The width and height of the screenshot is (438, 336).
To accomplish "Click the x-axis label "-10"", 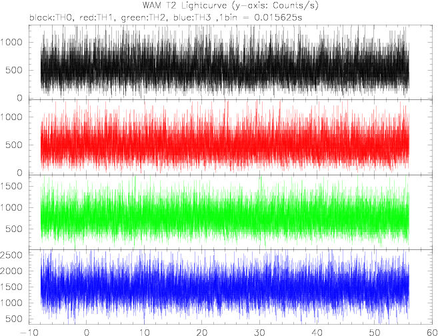I will [29, 333].
